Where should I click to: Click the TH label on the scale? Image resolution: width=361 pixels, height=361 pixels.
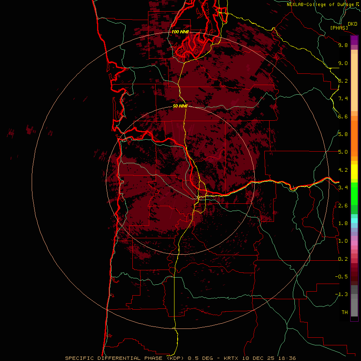coord(345,312)
